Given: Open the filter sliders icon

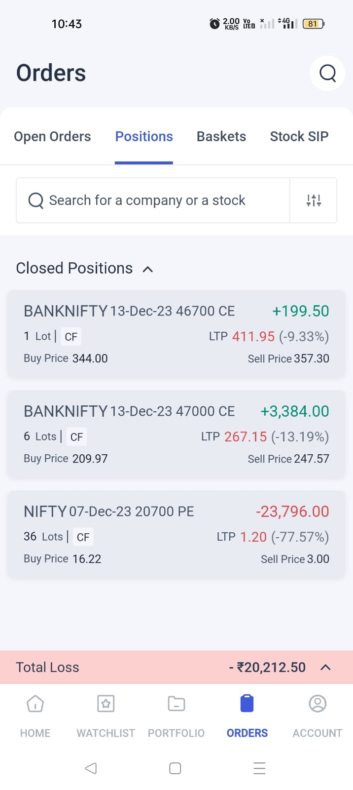Looking at the screenshot, I should (314, 200).
